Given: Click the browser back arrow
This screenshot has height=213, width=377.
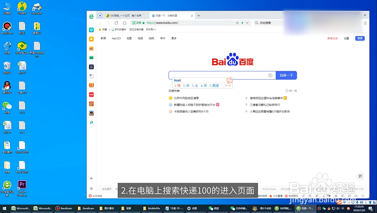Looking at the screenshot, I should pos(100,23).
